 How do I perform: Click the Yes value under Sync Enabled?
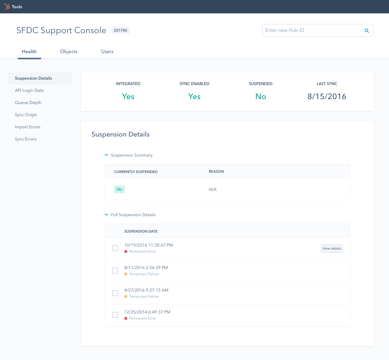194,96
